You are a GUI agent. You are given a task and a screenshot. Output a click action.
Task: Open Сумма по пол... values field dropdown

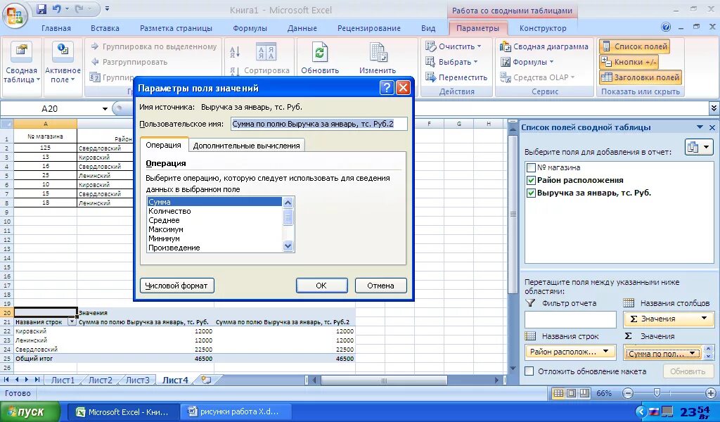click(693, 353)
